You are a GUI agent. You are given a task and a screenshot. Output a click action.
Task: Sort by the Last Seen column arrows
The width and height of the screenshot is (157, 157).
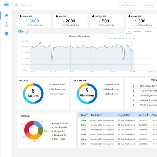(x=148, y=115)
